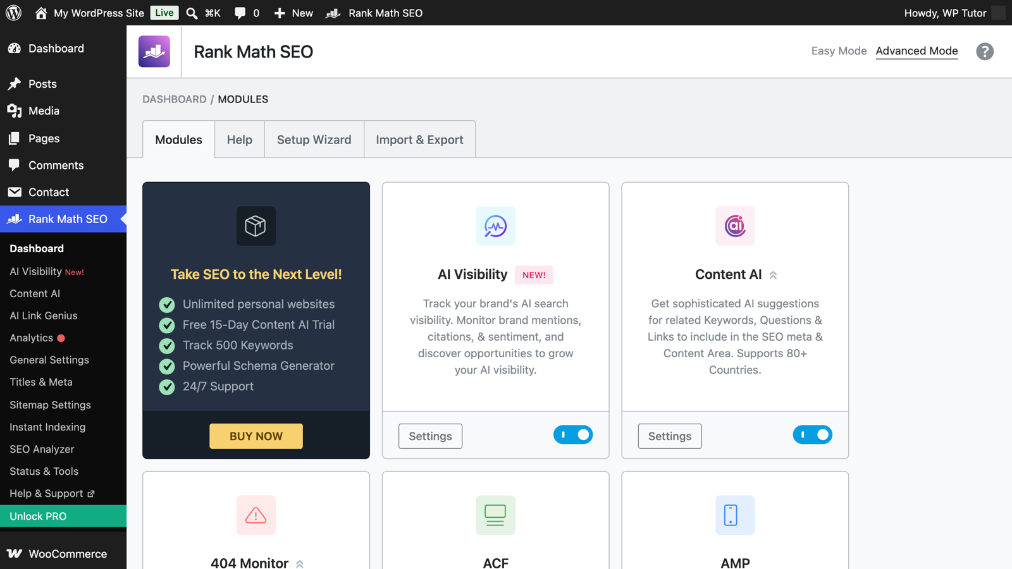Click the BUY NOW button
Viewport: 1012px width, 569px height.
pyautogui.click(x=256, y=436)
